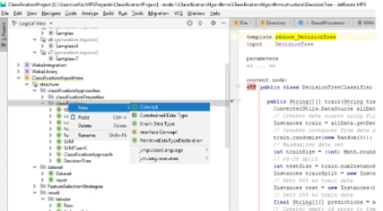Viewport: 383px width, 211px height.
Task: Click the collapse all icon in project panel
Action: click(x=200, y=23)
